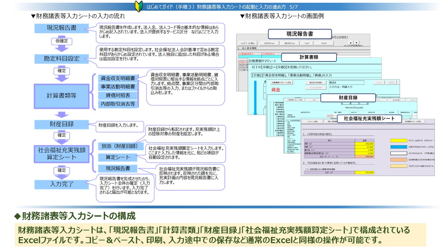The image size is (441, 248).
Task: Select the 貸借対照表 sub-item
Action: 118,95
